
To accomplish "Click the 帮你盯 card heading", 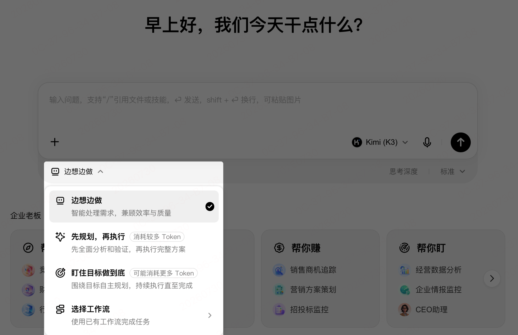I will pyautogui.click(x=431, y=248).
